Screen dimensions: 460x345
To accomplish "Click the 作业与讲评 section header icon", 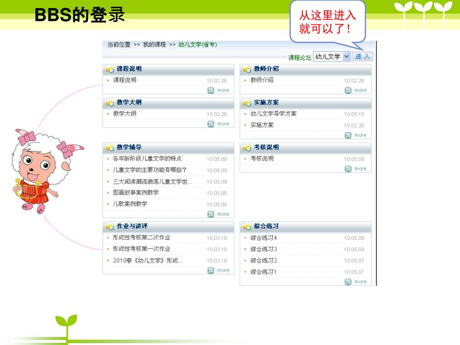I will (x=110, y=226).
